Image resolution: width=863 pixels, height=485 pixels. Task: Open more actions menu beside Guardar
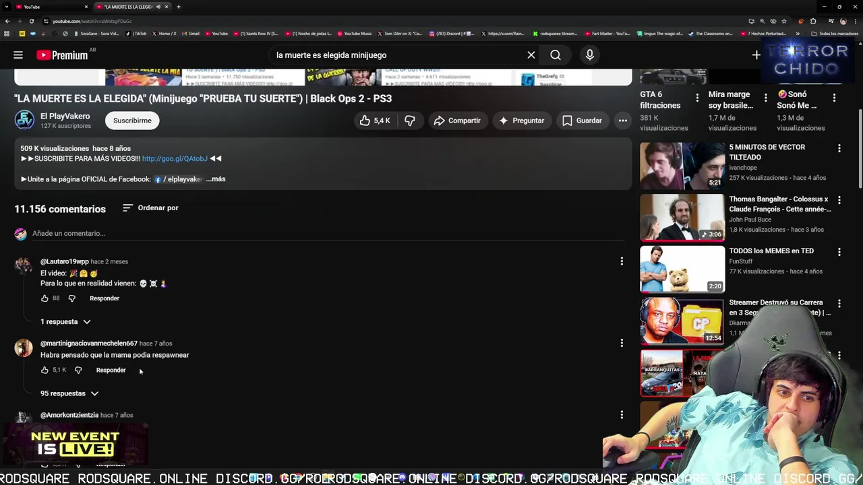point(623,121)
